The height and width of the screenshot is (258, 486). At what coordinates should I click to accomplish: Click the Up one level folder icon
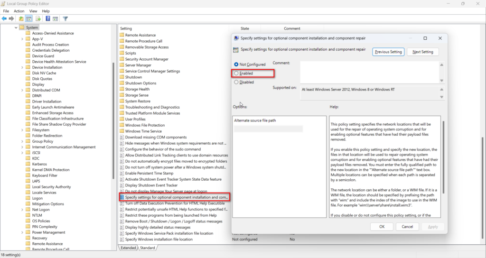pyautogui.click(x=21, y=18)
